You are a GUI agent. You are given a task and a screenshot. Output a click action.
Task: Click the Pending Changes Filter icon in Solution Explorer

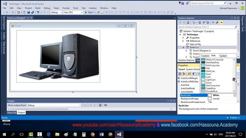point(194,23)
